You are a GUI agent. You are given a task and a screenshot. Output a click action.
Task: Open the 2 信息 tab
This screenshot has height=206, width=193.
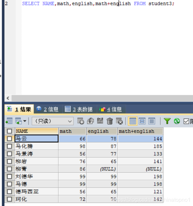pyautogui.click(x=48, y=109)
